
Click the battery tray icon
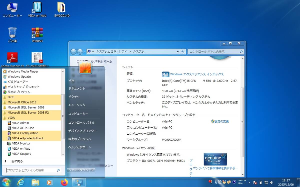click(261, 183)
